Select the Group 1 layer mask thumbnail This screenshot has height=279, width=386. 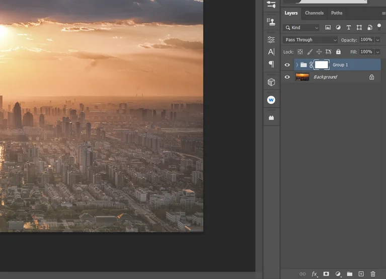point(322,65)
